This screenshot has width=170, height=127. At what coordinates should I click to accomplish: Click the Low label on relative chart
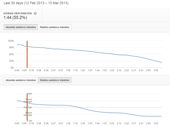[x=29, y=121]
